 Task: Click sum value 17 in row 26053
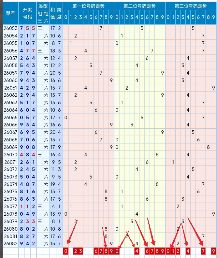click(x=53, y=28)
